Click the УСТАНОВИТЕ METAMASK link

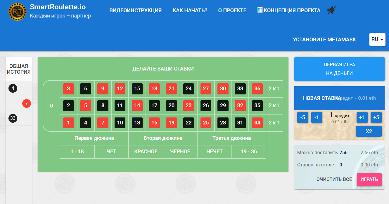[x=326, y=40]
